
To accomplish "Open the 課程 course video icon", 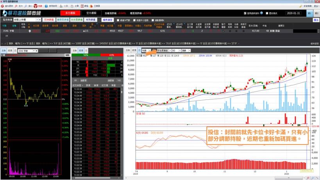I will 82,6.
